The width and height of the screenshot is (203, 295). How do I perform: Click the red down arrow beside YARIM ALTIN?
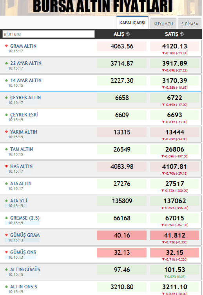click(x=6, y=132)
